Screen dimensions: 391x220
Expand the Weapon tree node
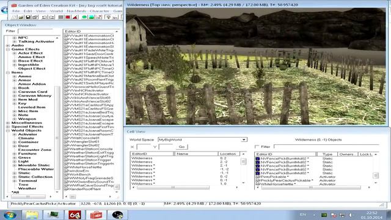(x=15, y=119)
